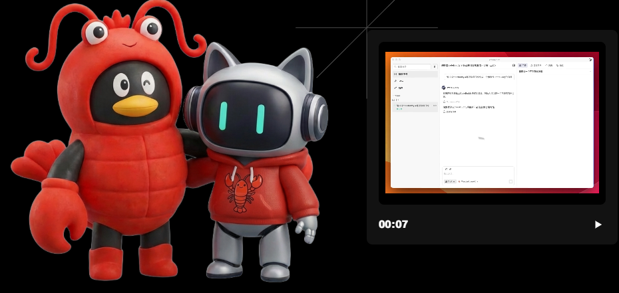
Task: Open the ellipsis menu on the sidebar conversation
Action: click(435, 106)
